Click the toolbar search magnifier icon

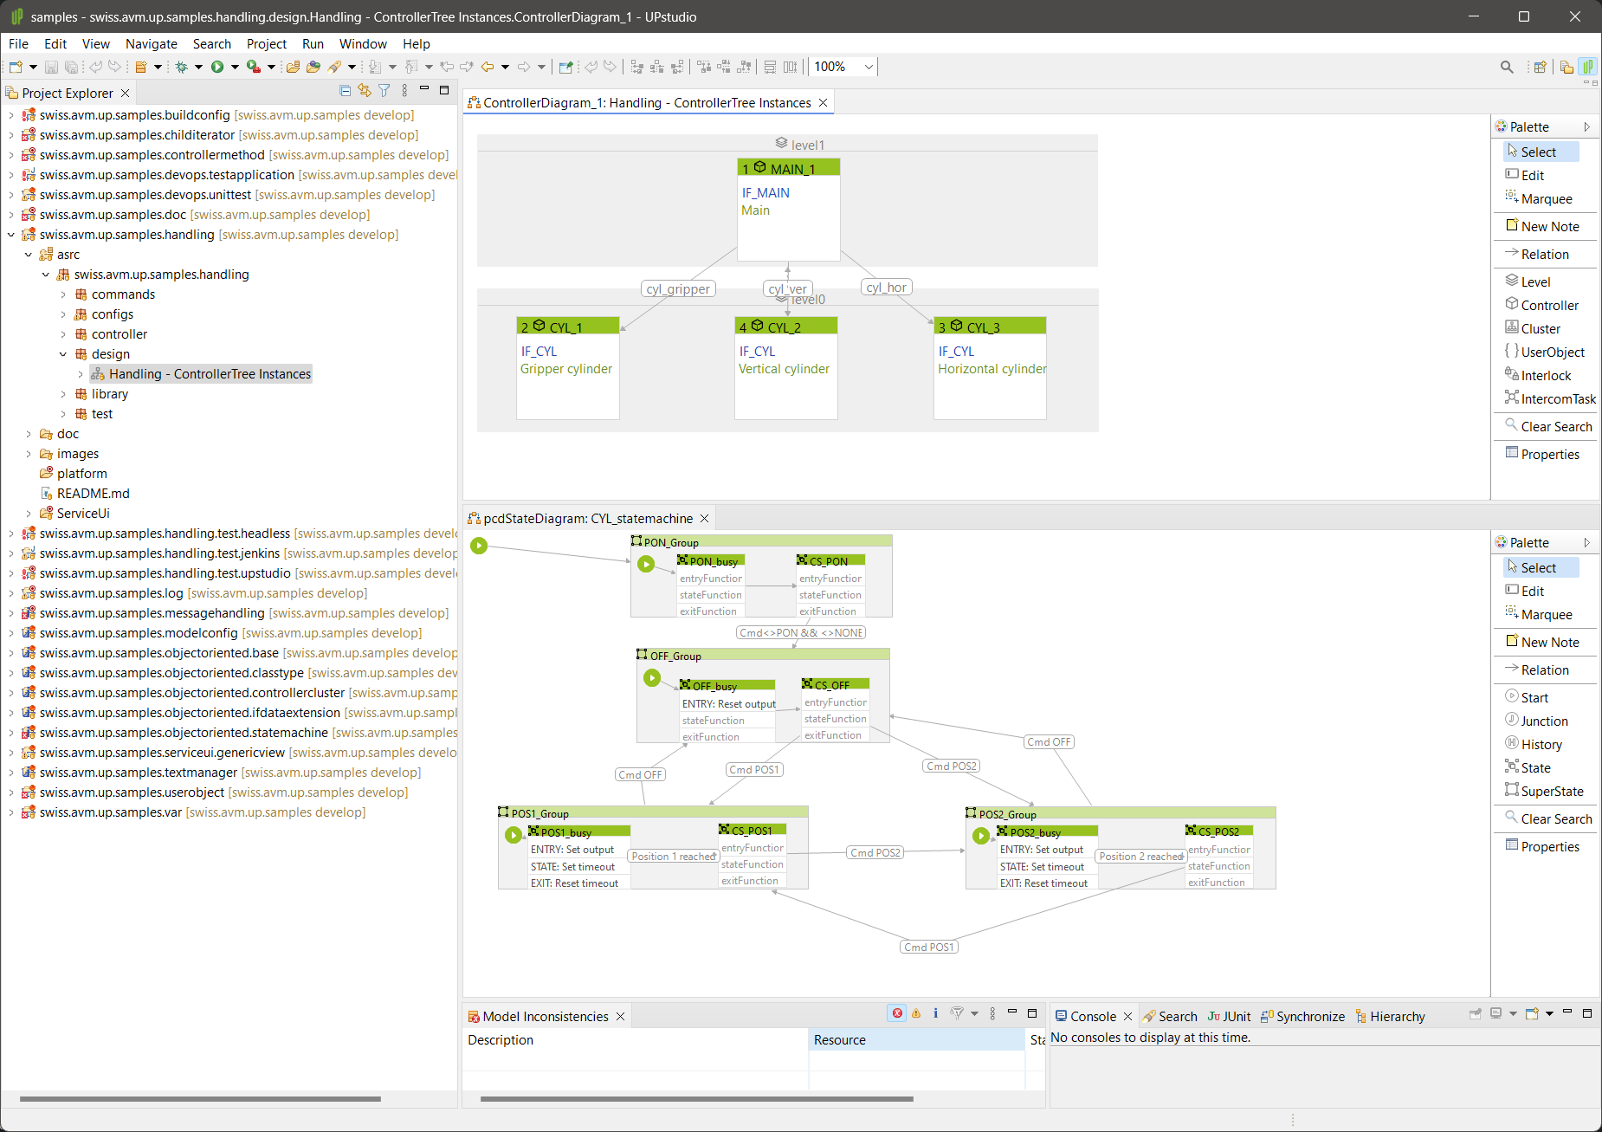click(1507, 67)
